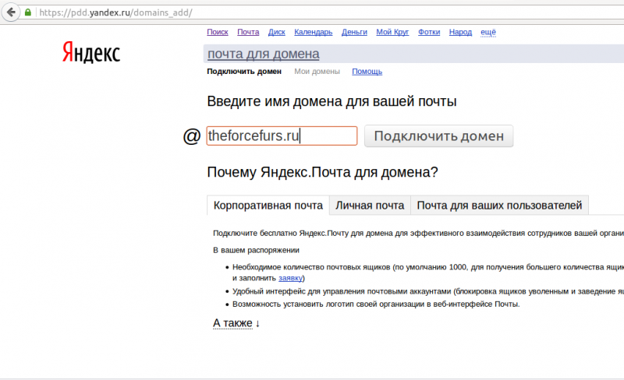624x380 pixels.
Task: Switch to Почта для ваших пользователей tab
Action: [x=499, y=206]
